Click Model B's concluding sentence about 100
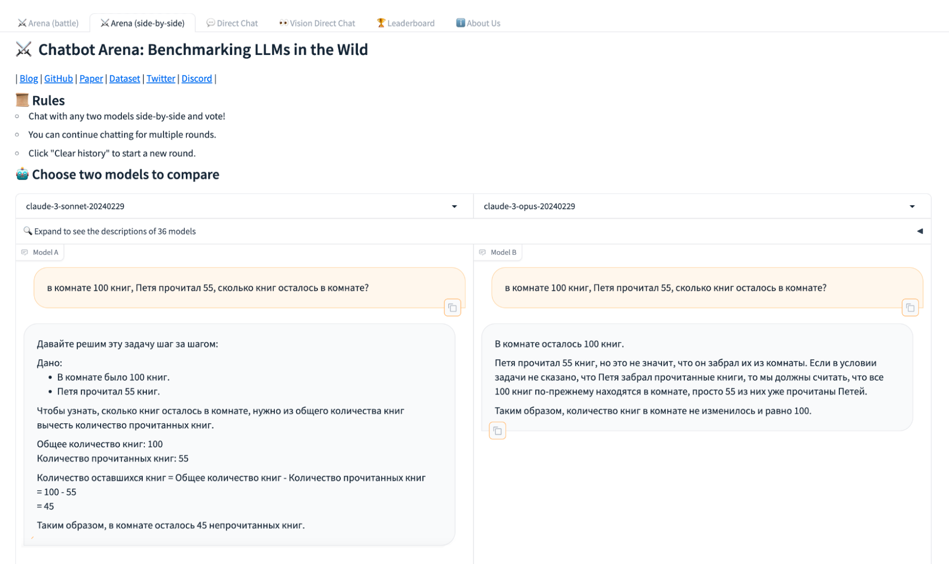This screenshot has height=564, width=949. click(653, 411)
